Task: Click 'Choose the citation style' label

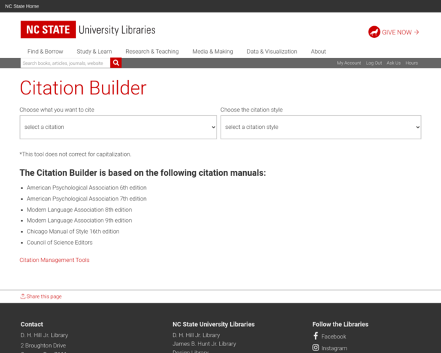Action: tap(252, 110)
